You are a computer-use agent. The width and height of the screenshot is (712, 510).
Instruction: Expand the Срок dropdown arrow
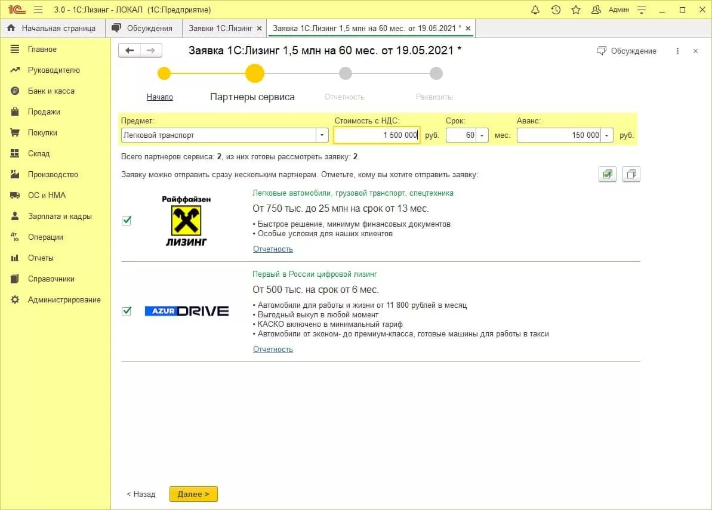click(x=482, y=135)
